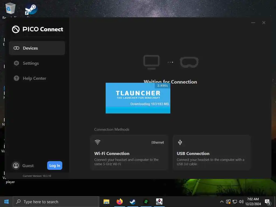Viewport: 276px width, 207px height.
Task: Open File Explorer from taskbar
Action: pyautogui.click(x=106, y=202)
